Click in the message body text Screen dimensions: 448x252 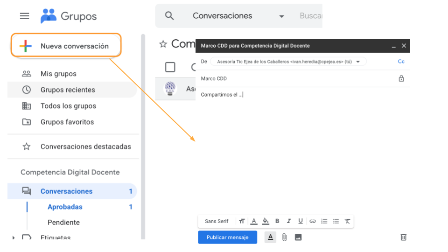point(222,95)
